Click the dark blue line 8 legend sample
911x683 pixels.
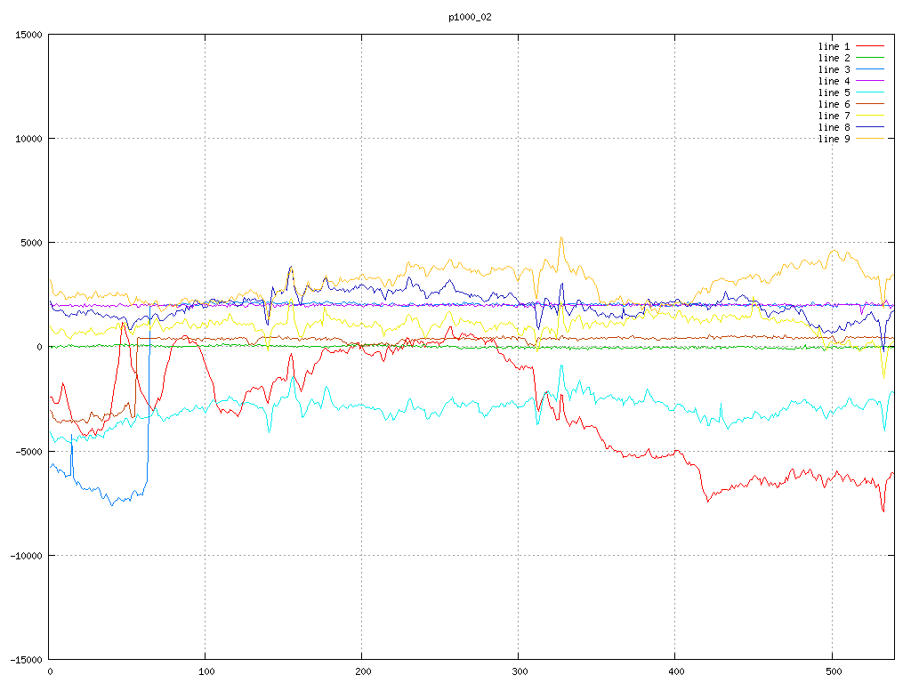(x=870, y=126)
